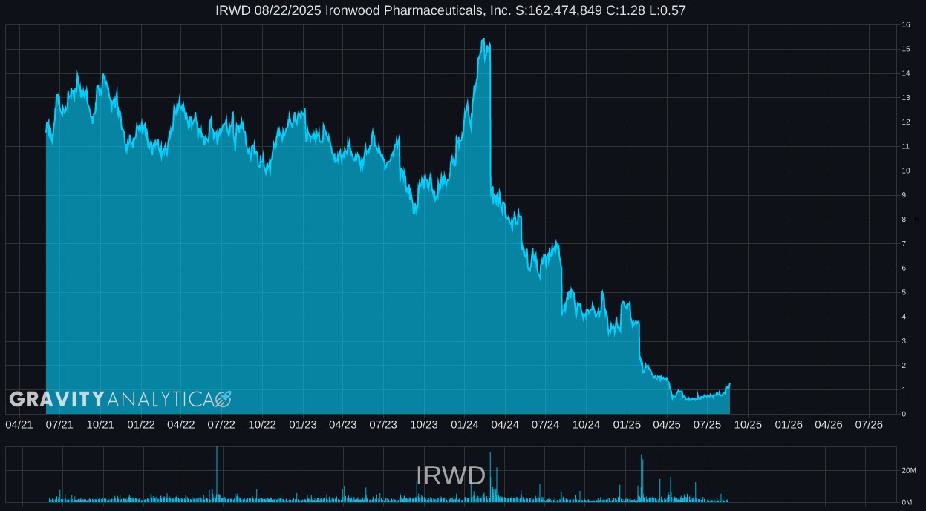Click price axis label 6

[x=904, y=268]
